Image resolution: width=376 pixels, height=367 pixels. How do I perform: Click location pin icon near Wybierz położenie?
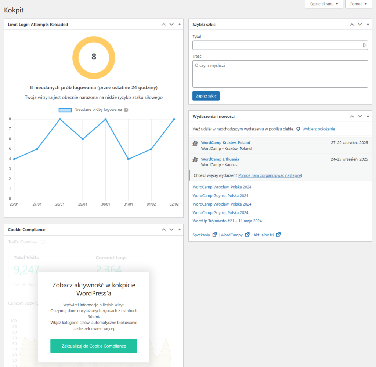point(298,129)
